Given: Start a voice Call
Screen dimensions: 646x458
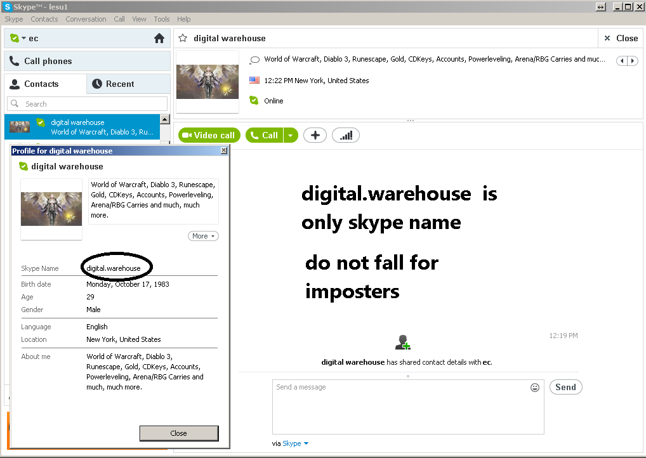Looking at the screenshot, I should [265, 135].
